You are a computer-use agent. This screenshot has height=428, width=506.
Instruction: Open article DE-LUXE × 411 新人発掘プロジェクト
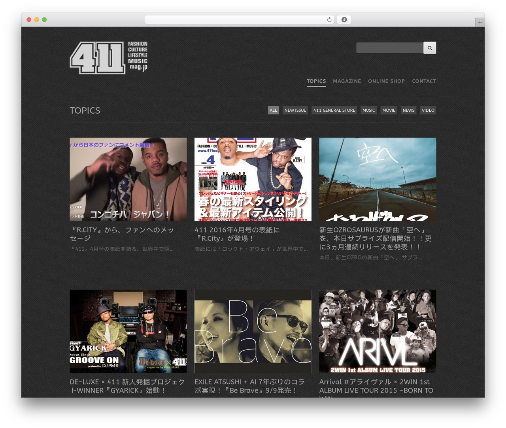(x=127, y=386)
